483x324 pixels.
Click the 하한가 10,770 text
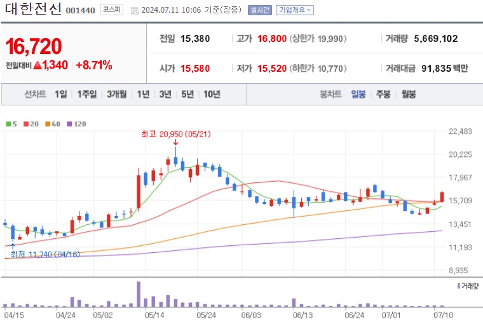(318, 68)
